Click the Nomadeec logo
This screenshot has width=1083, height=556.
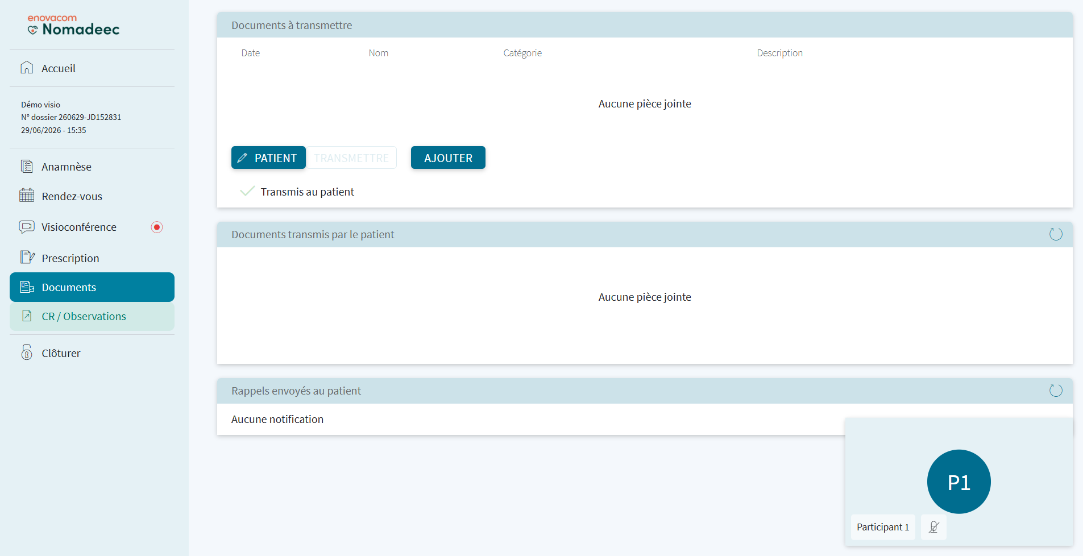73,25
